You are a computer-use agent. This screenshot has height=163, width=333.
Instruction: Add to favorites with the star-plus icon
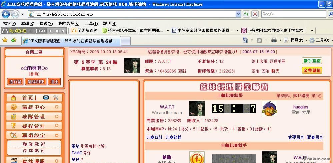click(14, 40)
